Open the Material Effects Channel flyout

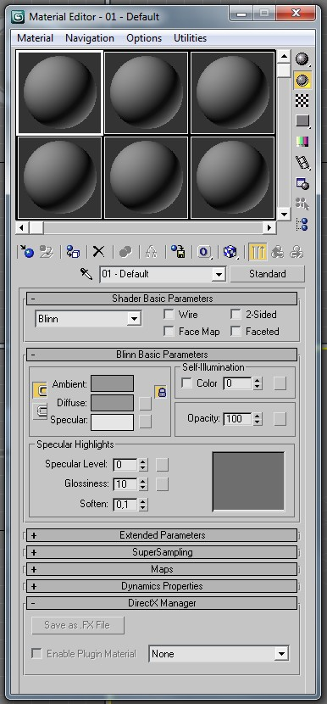tap(204, 252)
